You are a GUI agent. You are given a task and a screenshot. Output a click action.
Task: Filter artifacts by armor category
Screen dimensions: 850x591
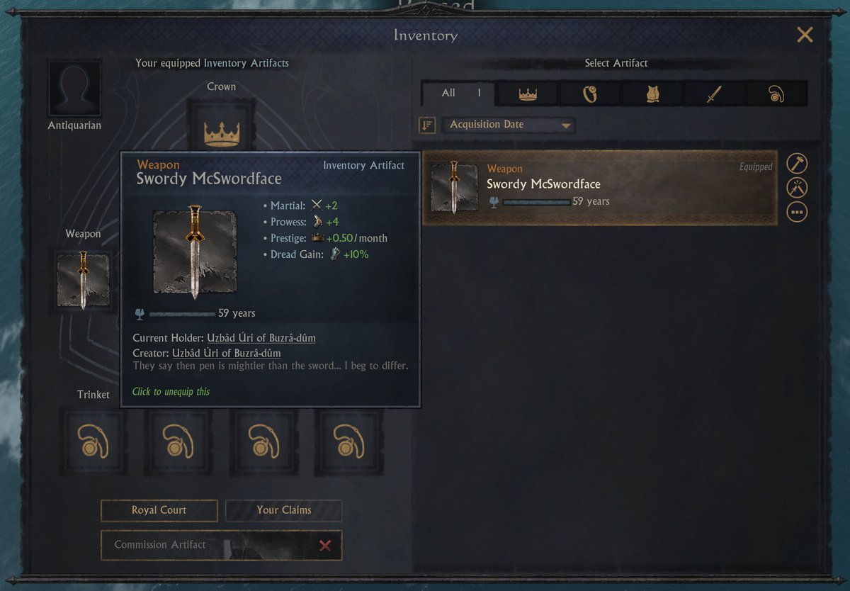[652, 94]
